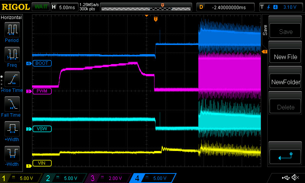305x183 pixels.
Task: Click the Delete button
Action: point(285,106)
